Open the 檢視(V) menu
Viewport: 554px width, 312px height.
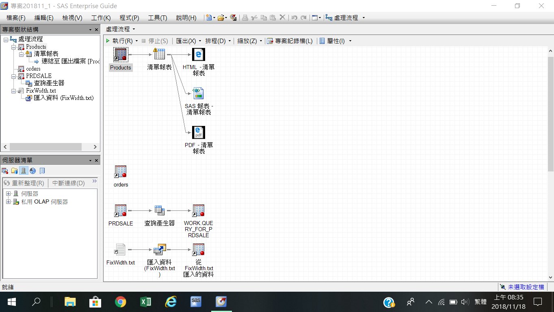point(72,18)
